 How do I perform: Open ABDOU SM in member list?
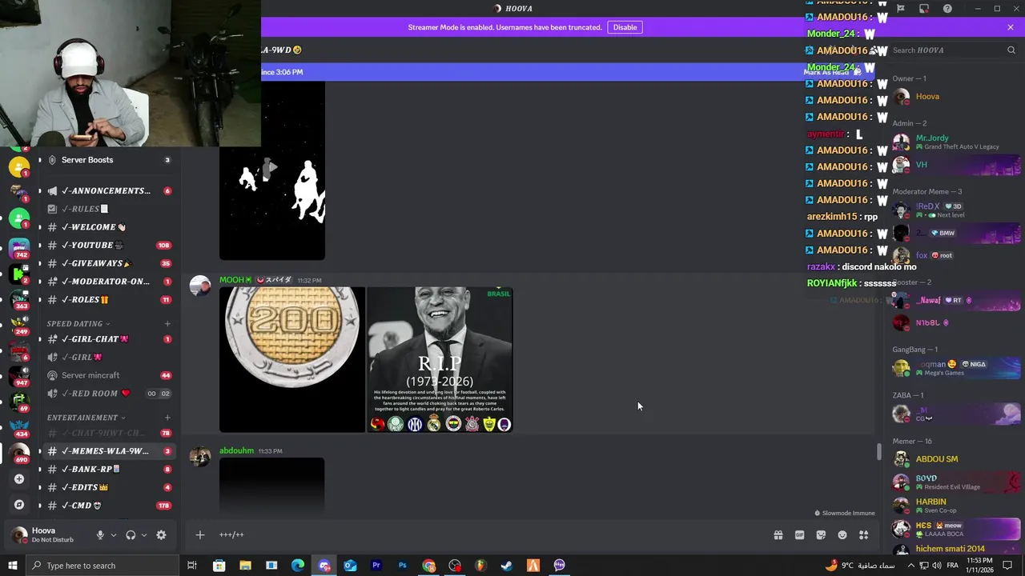click(x=956, y=459)
